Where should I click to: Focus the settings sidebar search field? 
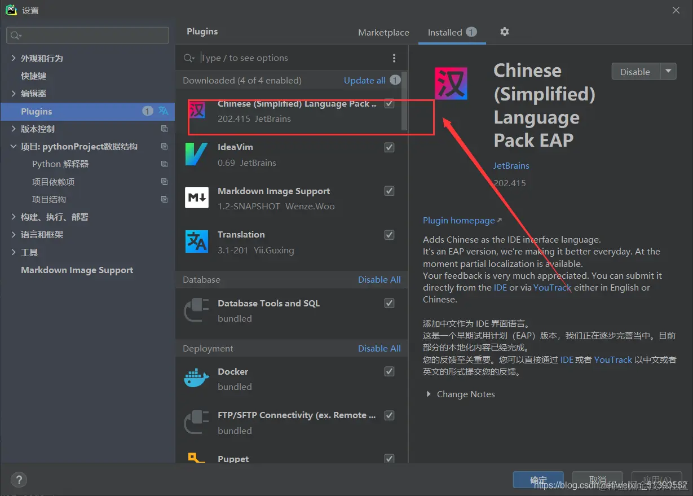pyautogui.click(x=87, y=35)
